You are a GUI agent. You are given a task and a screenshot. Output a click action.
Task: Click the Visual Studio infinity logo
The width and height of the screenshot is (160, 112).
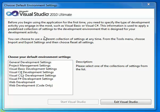point(12,13)
